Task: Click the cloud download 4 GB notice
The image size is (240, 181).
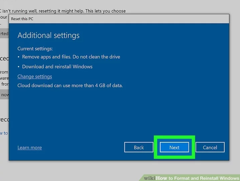Action: [x=70, y=85]
